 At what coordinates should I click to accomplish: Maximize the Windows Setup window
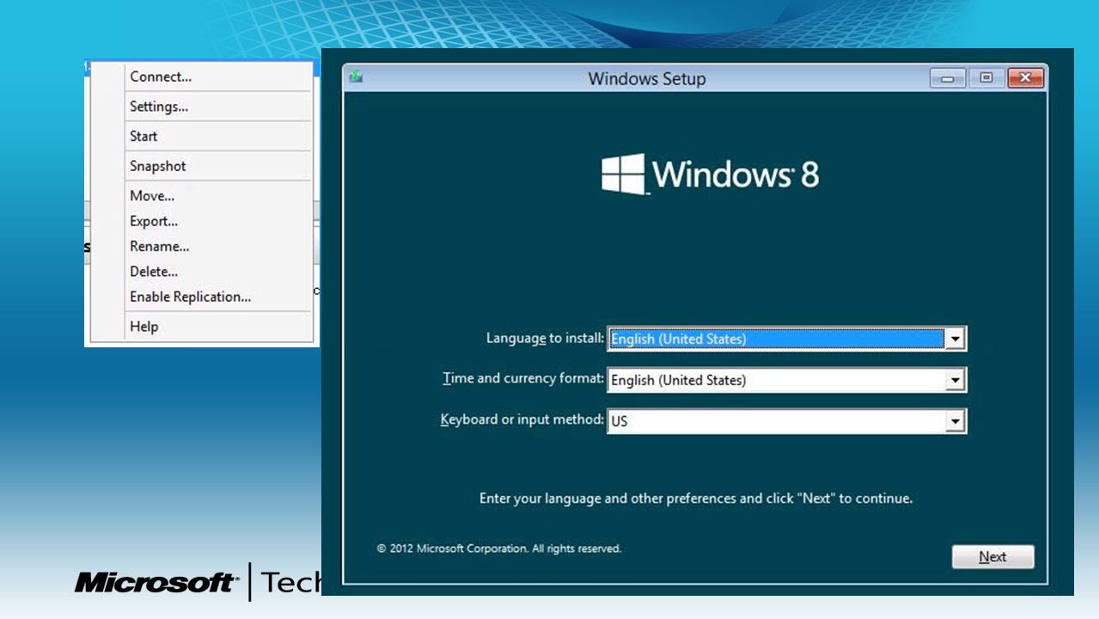(986, 78)
